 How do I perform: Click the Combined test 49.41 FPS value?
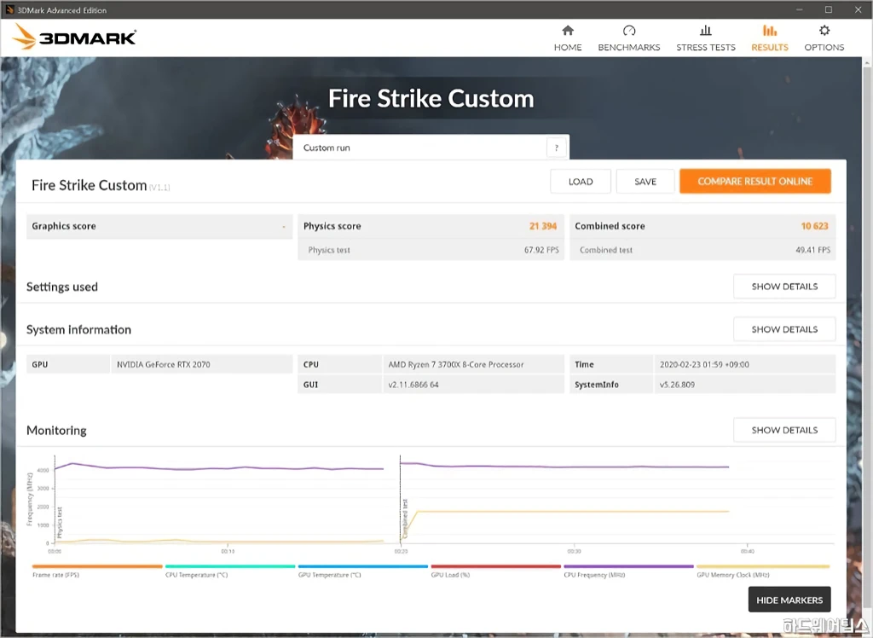tap(812, 250)
